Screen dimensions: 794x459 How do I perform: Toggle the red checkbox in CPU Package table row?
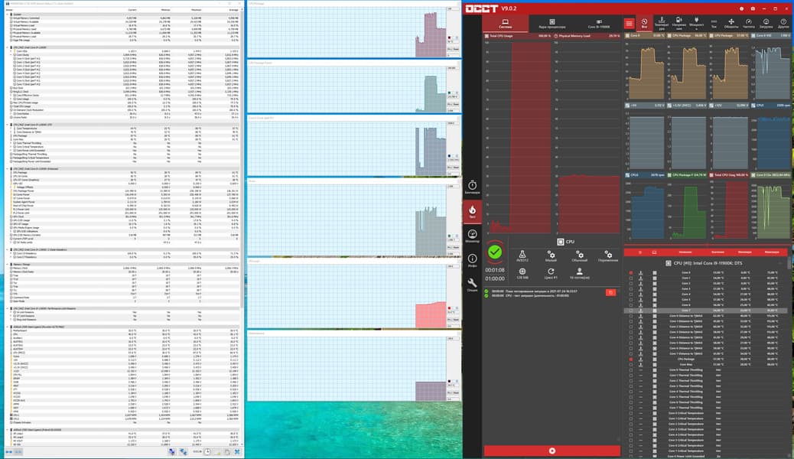coord(631,360)
